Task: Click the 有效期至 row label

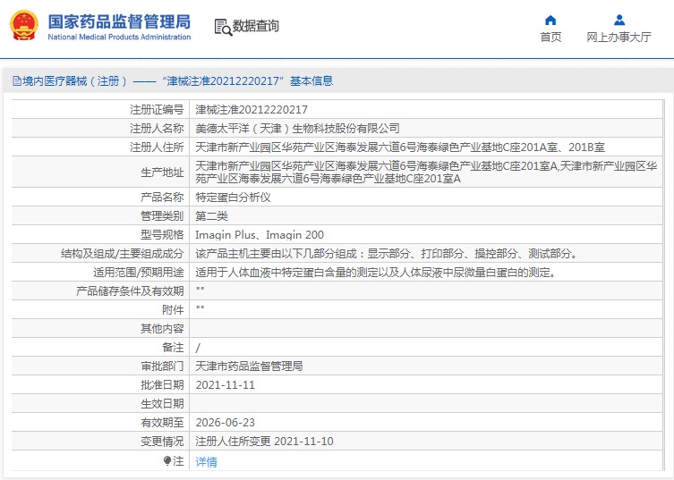Action: pyautogui.click(x=162, y=423)
